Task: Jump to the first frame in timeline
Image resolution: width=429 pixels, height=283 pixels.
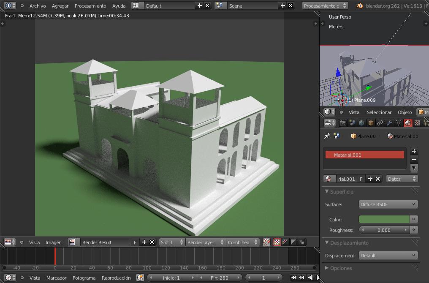Action: (293, 278)
